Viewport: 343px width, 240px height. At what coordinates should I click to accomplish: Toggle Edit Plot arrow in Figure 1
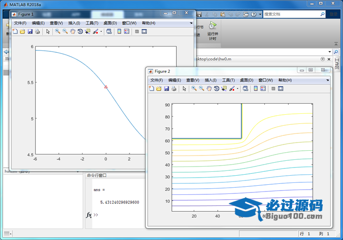click(47, 32)
